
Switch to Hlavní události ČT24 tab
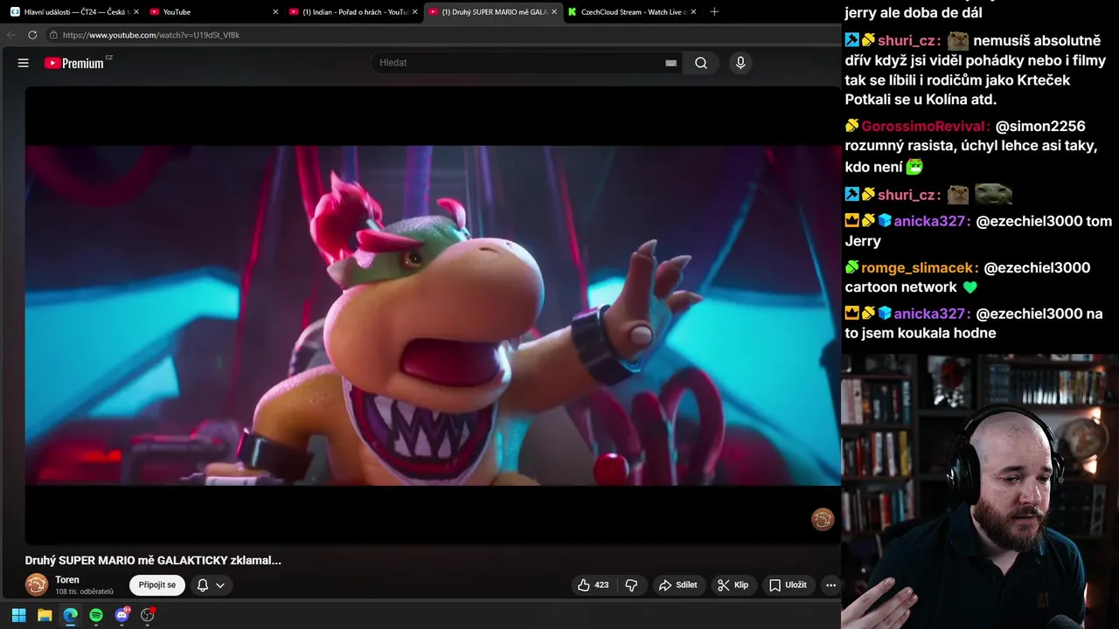coord(75,12)
